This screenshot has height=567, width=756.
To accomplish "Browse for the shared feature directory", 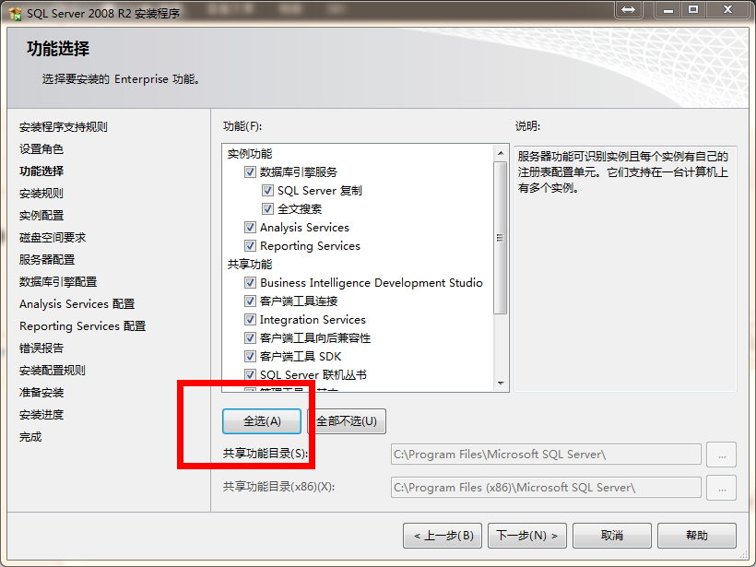I will point(721,455).
